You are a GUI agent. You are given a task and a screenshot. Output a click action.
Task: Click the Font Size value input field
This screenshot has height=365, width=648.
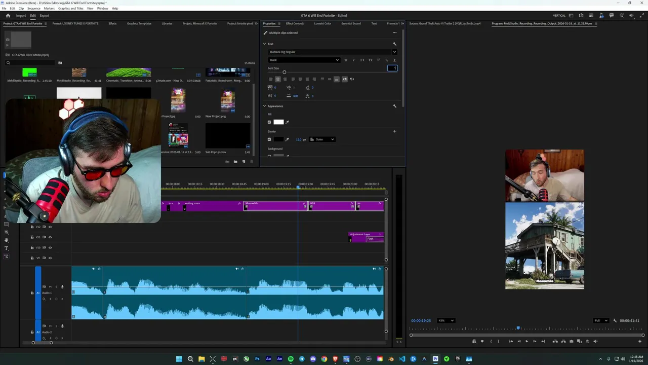[x=392, y=68]
